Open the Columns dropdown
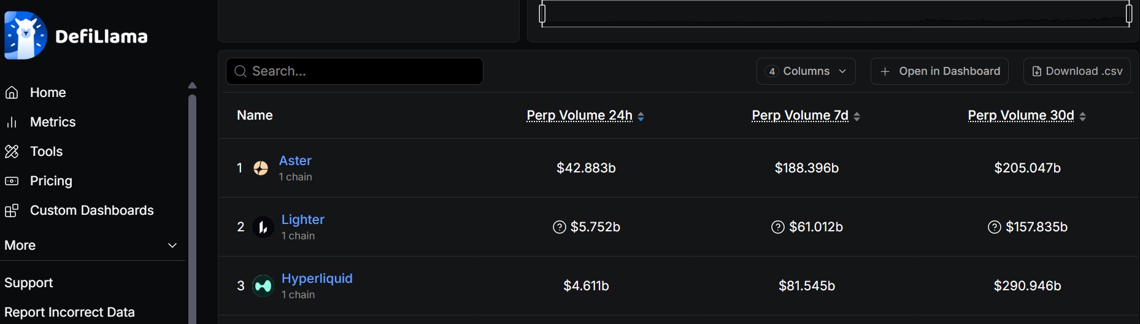Screen dimensions: 1140x324 pyautogui.click(x=806, y=71)
